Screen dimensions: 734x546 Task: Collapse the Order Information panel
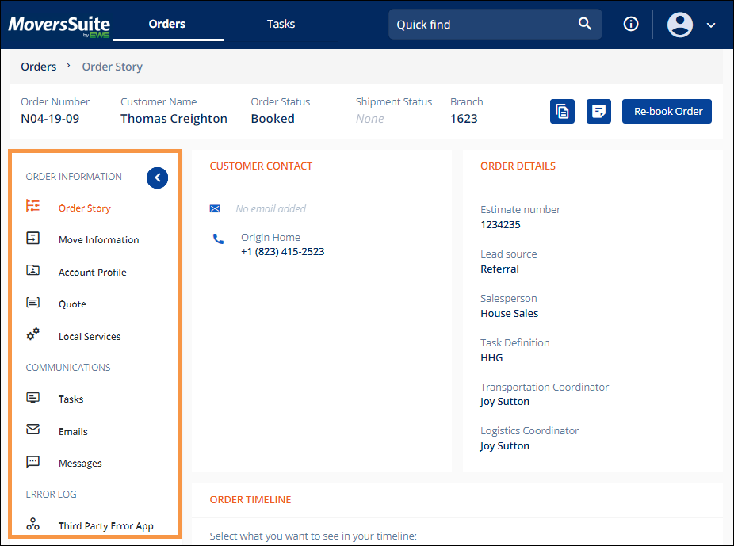[x=157, y=178]
